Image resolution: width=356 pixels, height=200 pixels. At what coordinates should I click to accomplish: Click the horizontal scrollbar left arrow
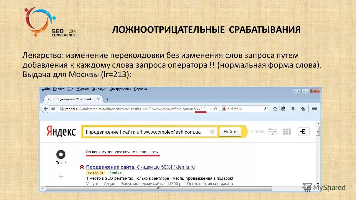[x=42, y=189]
